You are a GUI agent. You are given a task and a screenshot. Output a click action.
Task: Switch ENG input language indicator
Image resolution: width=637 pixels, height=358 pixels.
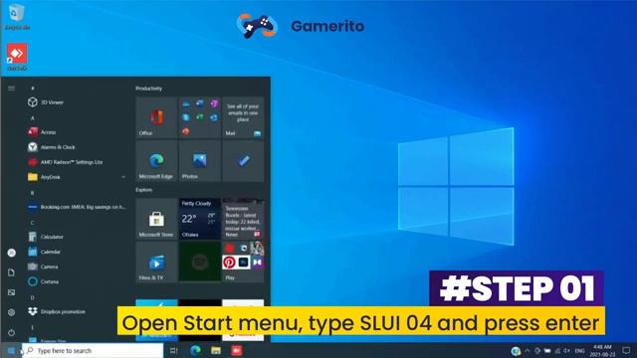579,351
